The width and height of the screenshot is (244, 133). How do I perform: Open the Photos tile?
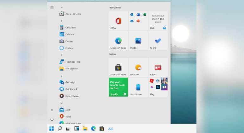[138, 41]
